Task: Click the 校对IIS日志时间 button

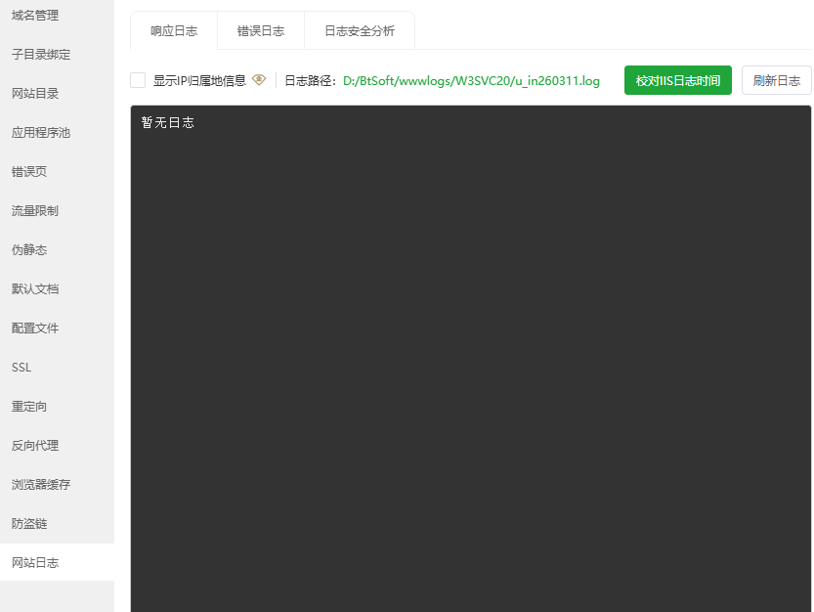Action: coord(677,80)
